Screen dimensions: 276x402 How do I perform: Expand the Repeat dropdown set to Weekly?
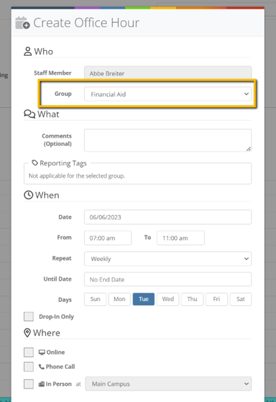[168, 259]
